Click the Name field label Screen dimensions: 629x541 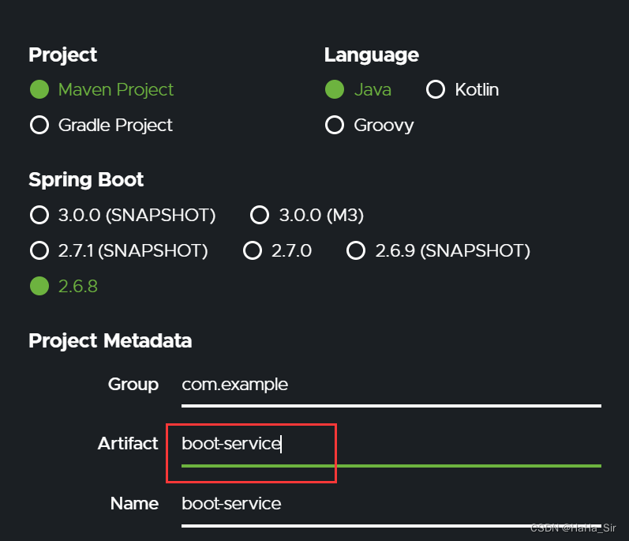point(134,504)
